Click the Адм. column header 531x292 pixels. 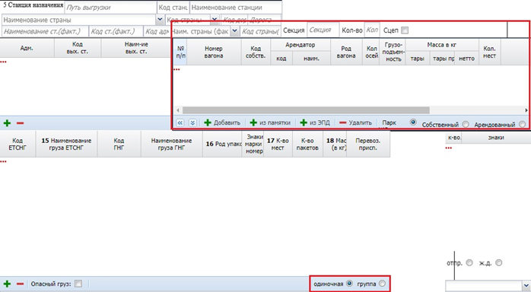coord(27,48)
